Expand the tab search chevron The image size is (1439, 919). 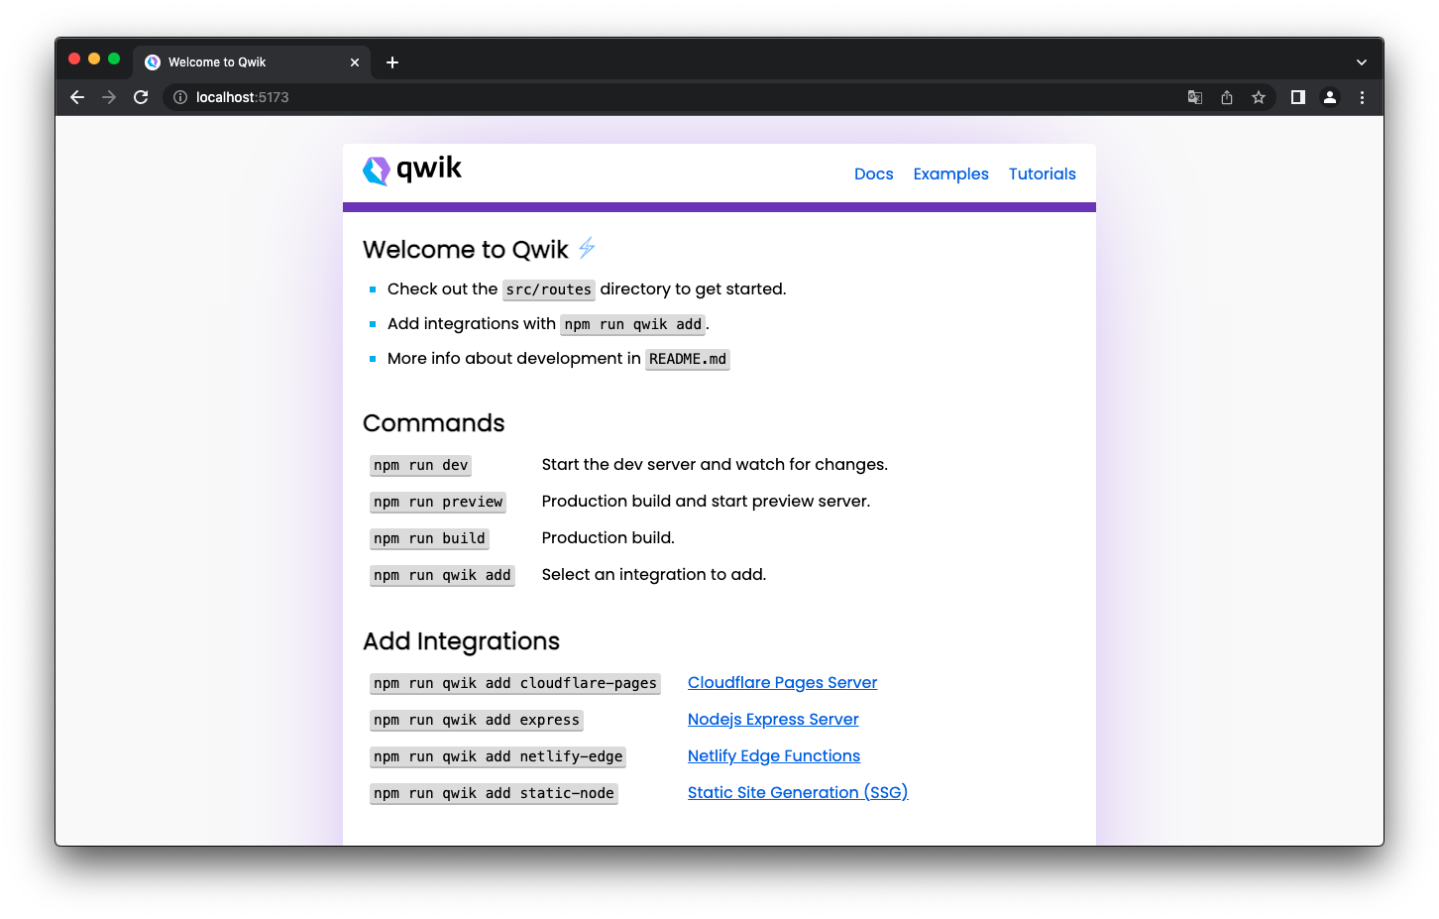pos(1362,62)
